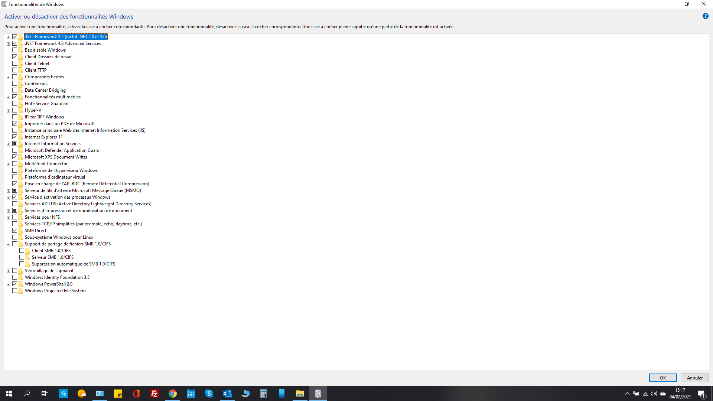
Task: Collapse Support de partage de fichiers SMB 1.0/CIFS
Action: (8, 244)
